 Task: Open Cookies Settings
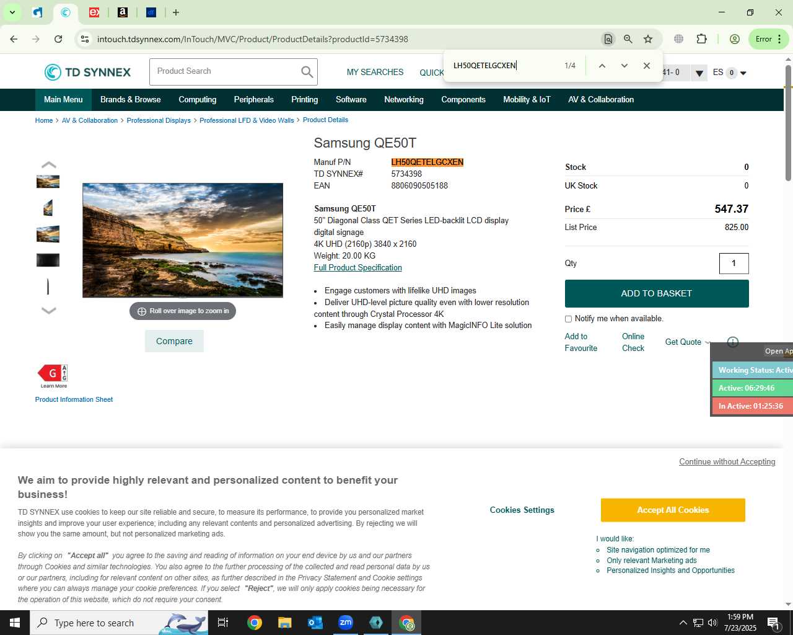pos(522,510)
